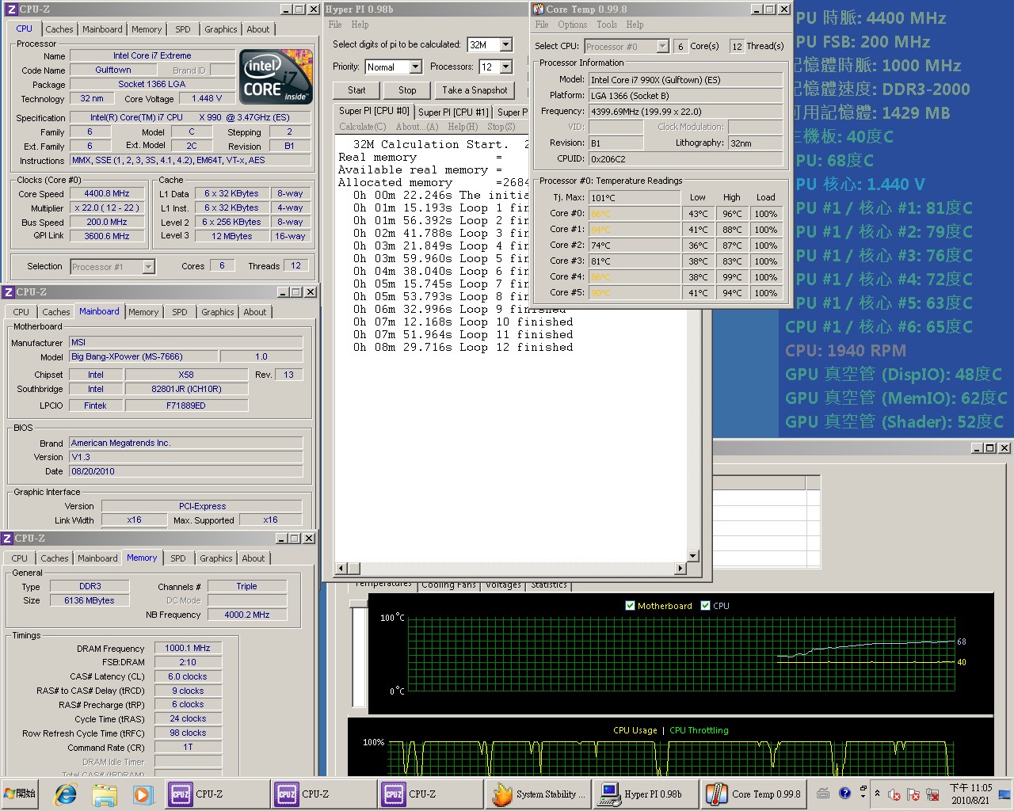Open Voltages tab in stability window
1014x811 pixels.
(503, 585)
